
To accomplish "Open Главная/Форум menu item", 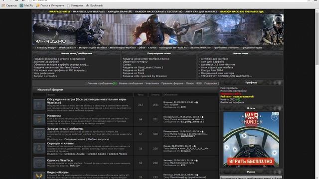I will tap(46, 48).
